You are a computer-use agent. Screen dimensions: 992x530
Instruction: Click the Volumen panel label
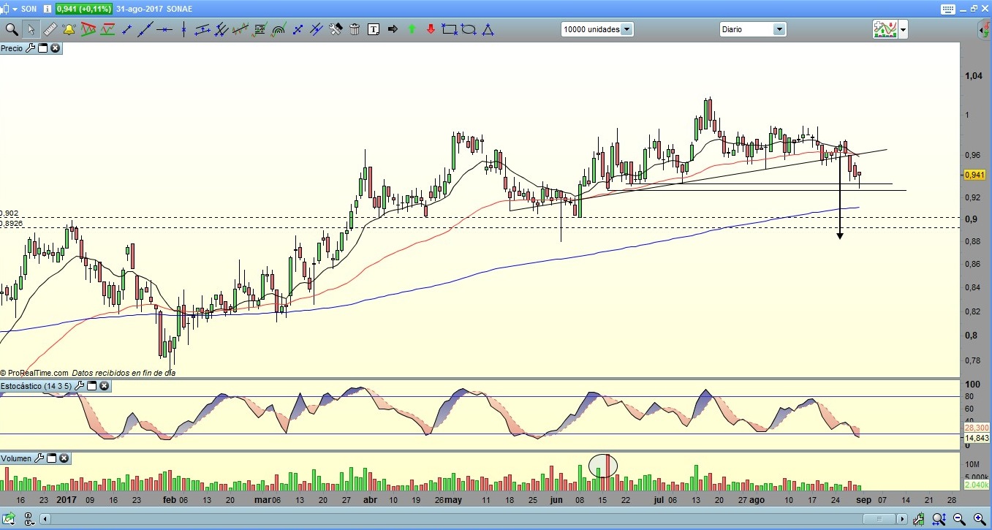tap(16, 458)
